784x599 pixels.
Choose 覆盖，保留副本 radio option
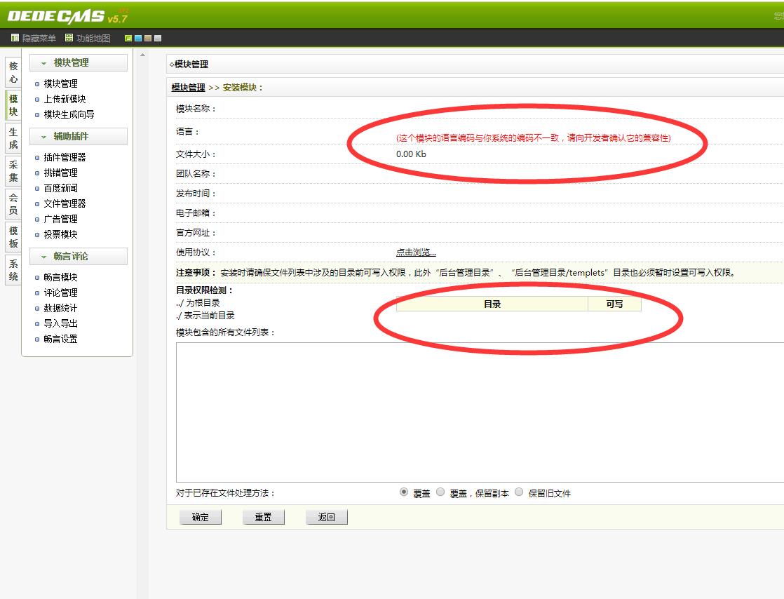[440, 492]
